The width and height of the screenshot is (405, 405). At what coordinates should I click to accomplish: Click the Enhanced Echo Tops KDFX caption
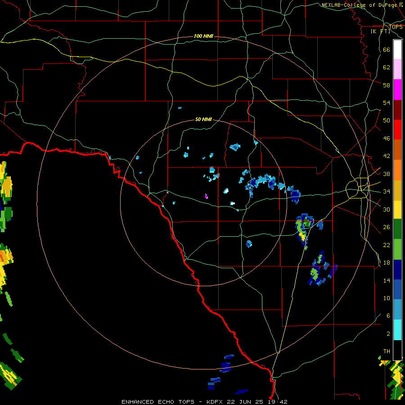[204, 402]
